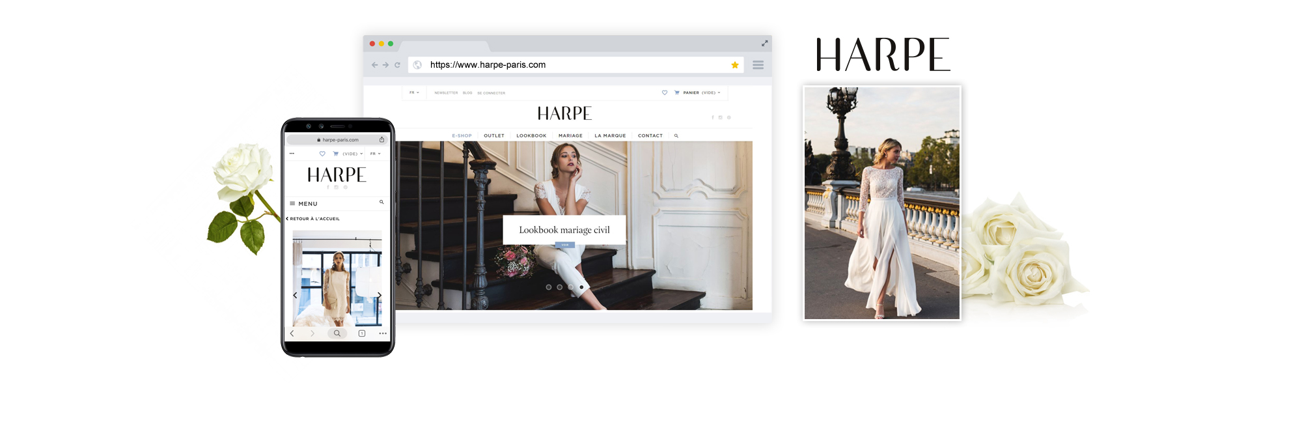Click the globe icon in the address bar
1302x422 pixels.
click(x=417, y=65)
